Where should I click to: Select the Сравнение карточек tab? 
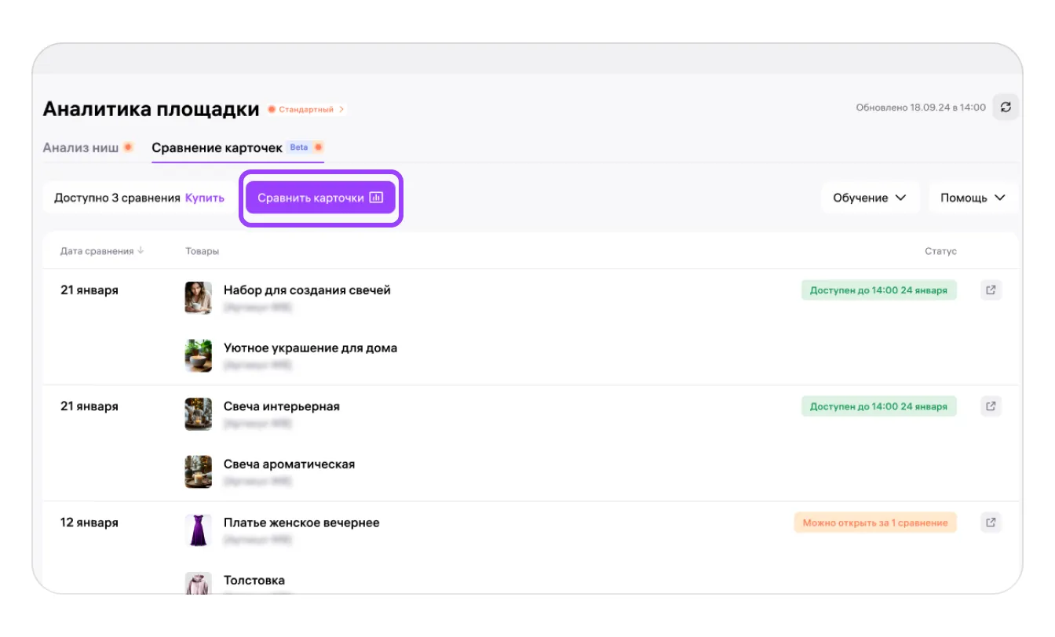[217, 147]
